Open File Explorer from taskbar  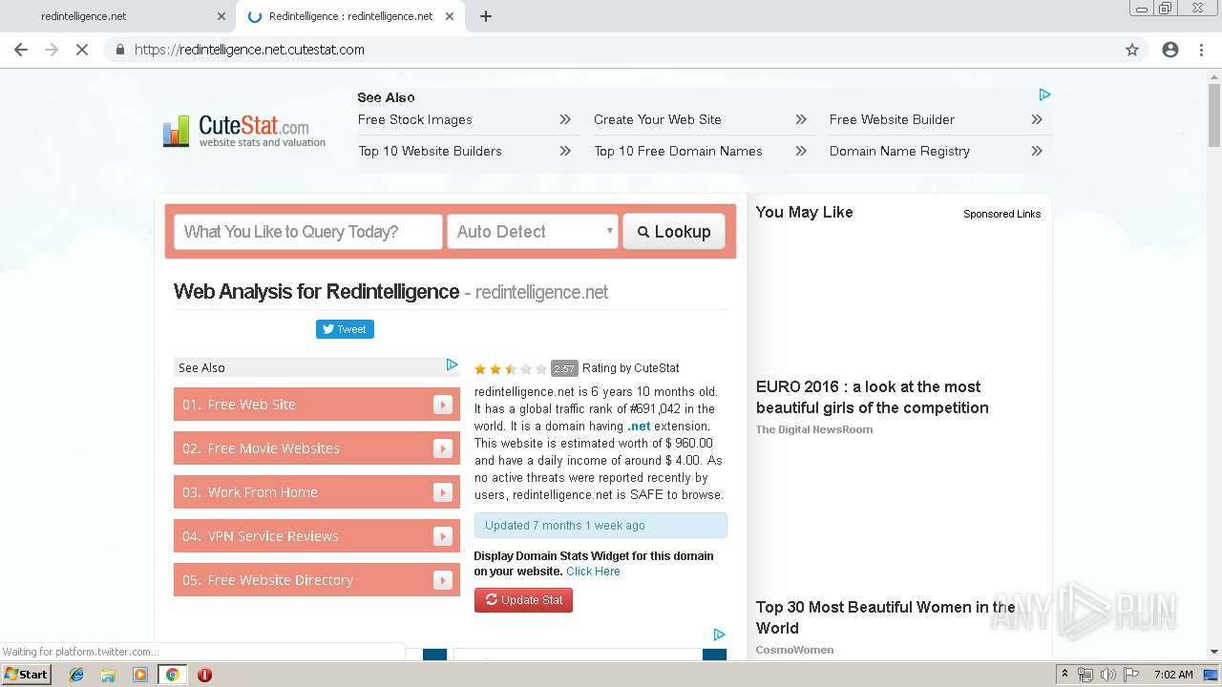pos(108,675)
